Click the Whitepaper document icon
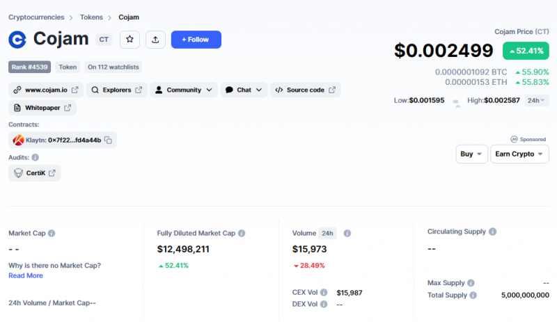 tap(17, 108)
